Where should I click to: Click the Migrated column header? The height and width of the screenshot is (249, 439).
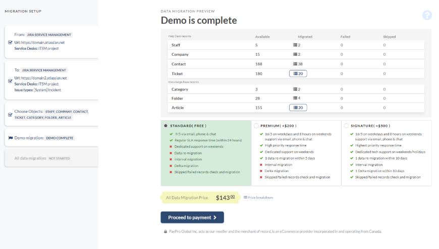[305, 37]
